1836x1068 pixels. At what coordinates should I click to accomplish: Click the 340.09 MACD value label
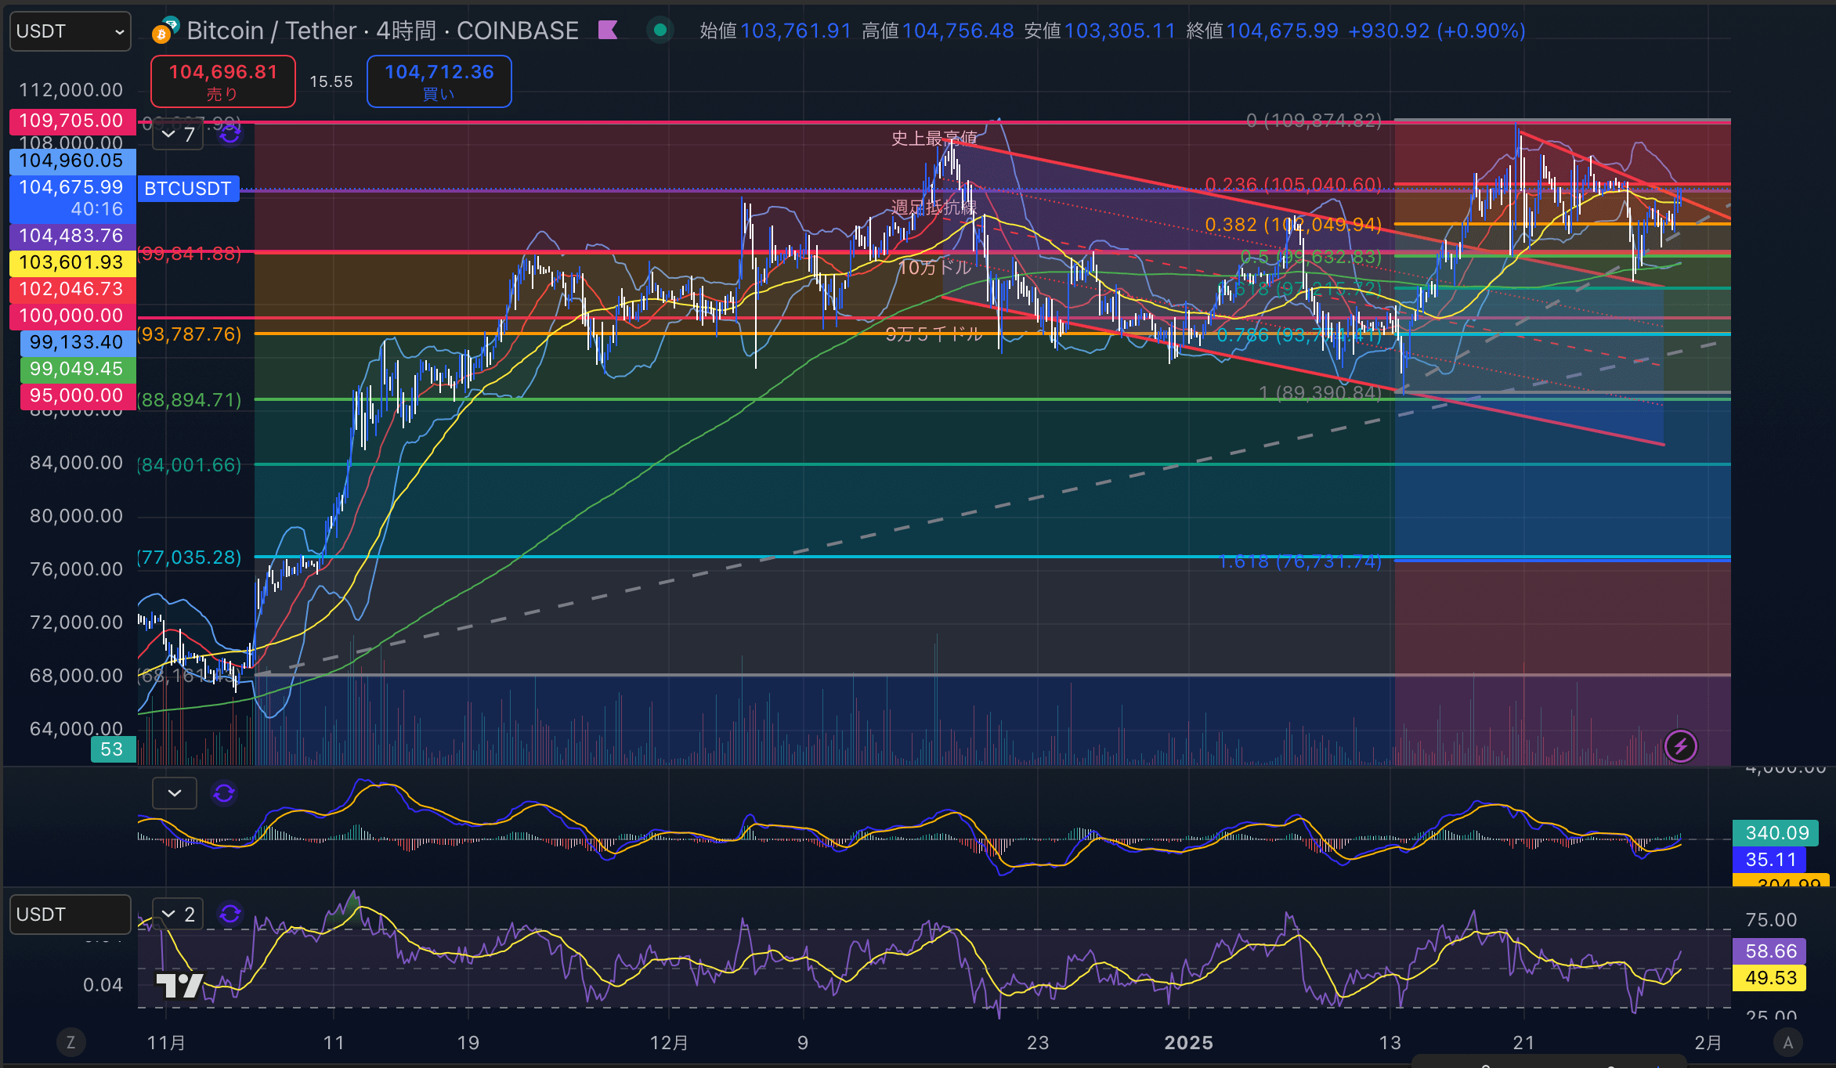[1775, 833]
